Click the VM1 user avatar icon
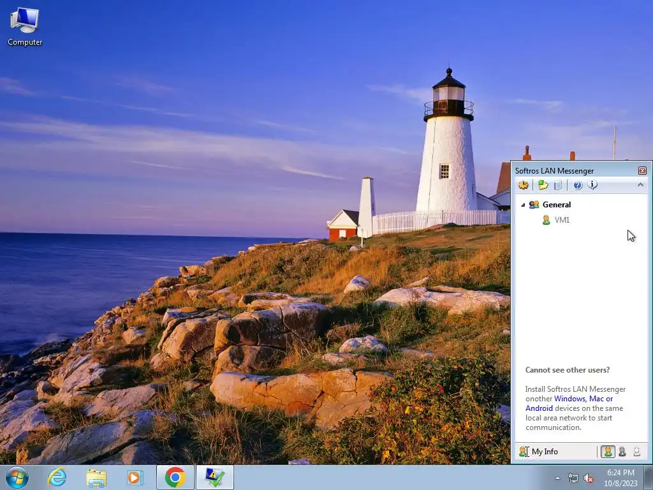Screen dimensions: 653x490 (546, 220)
